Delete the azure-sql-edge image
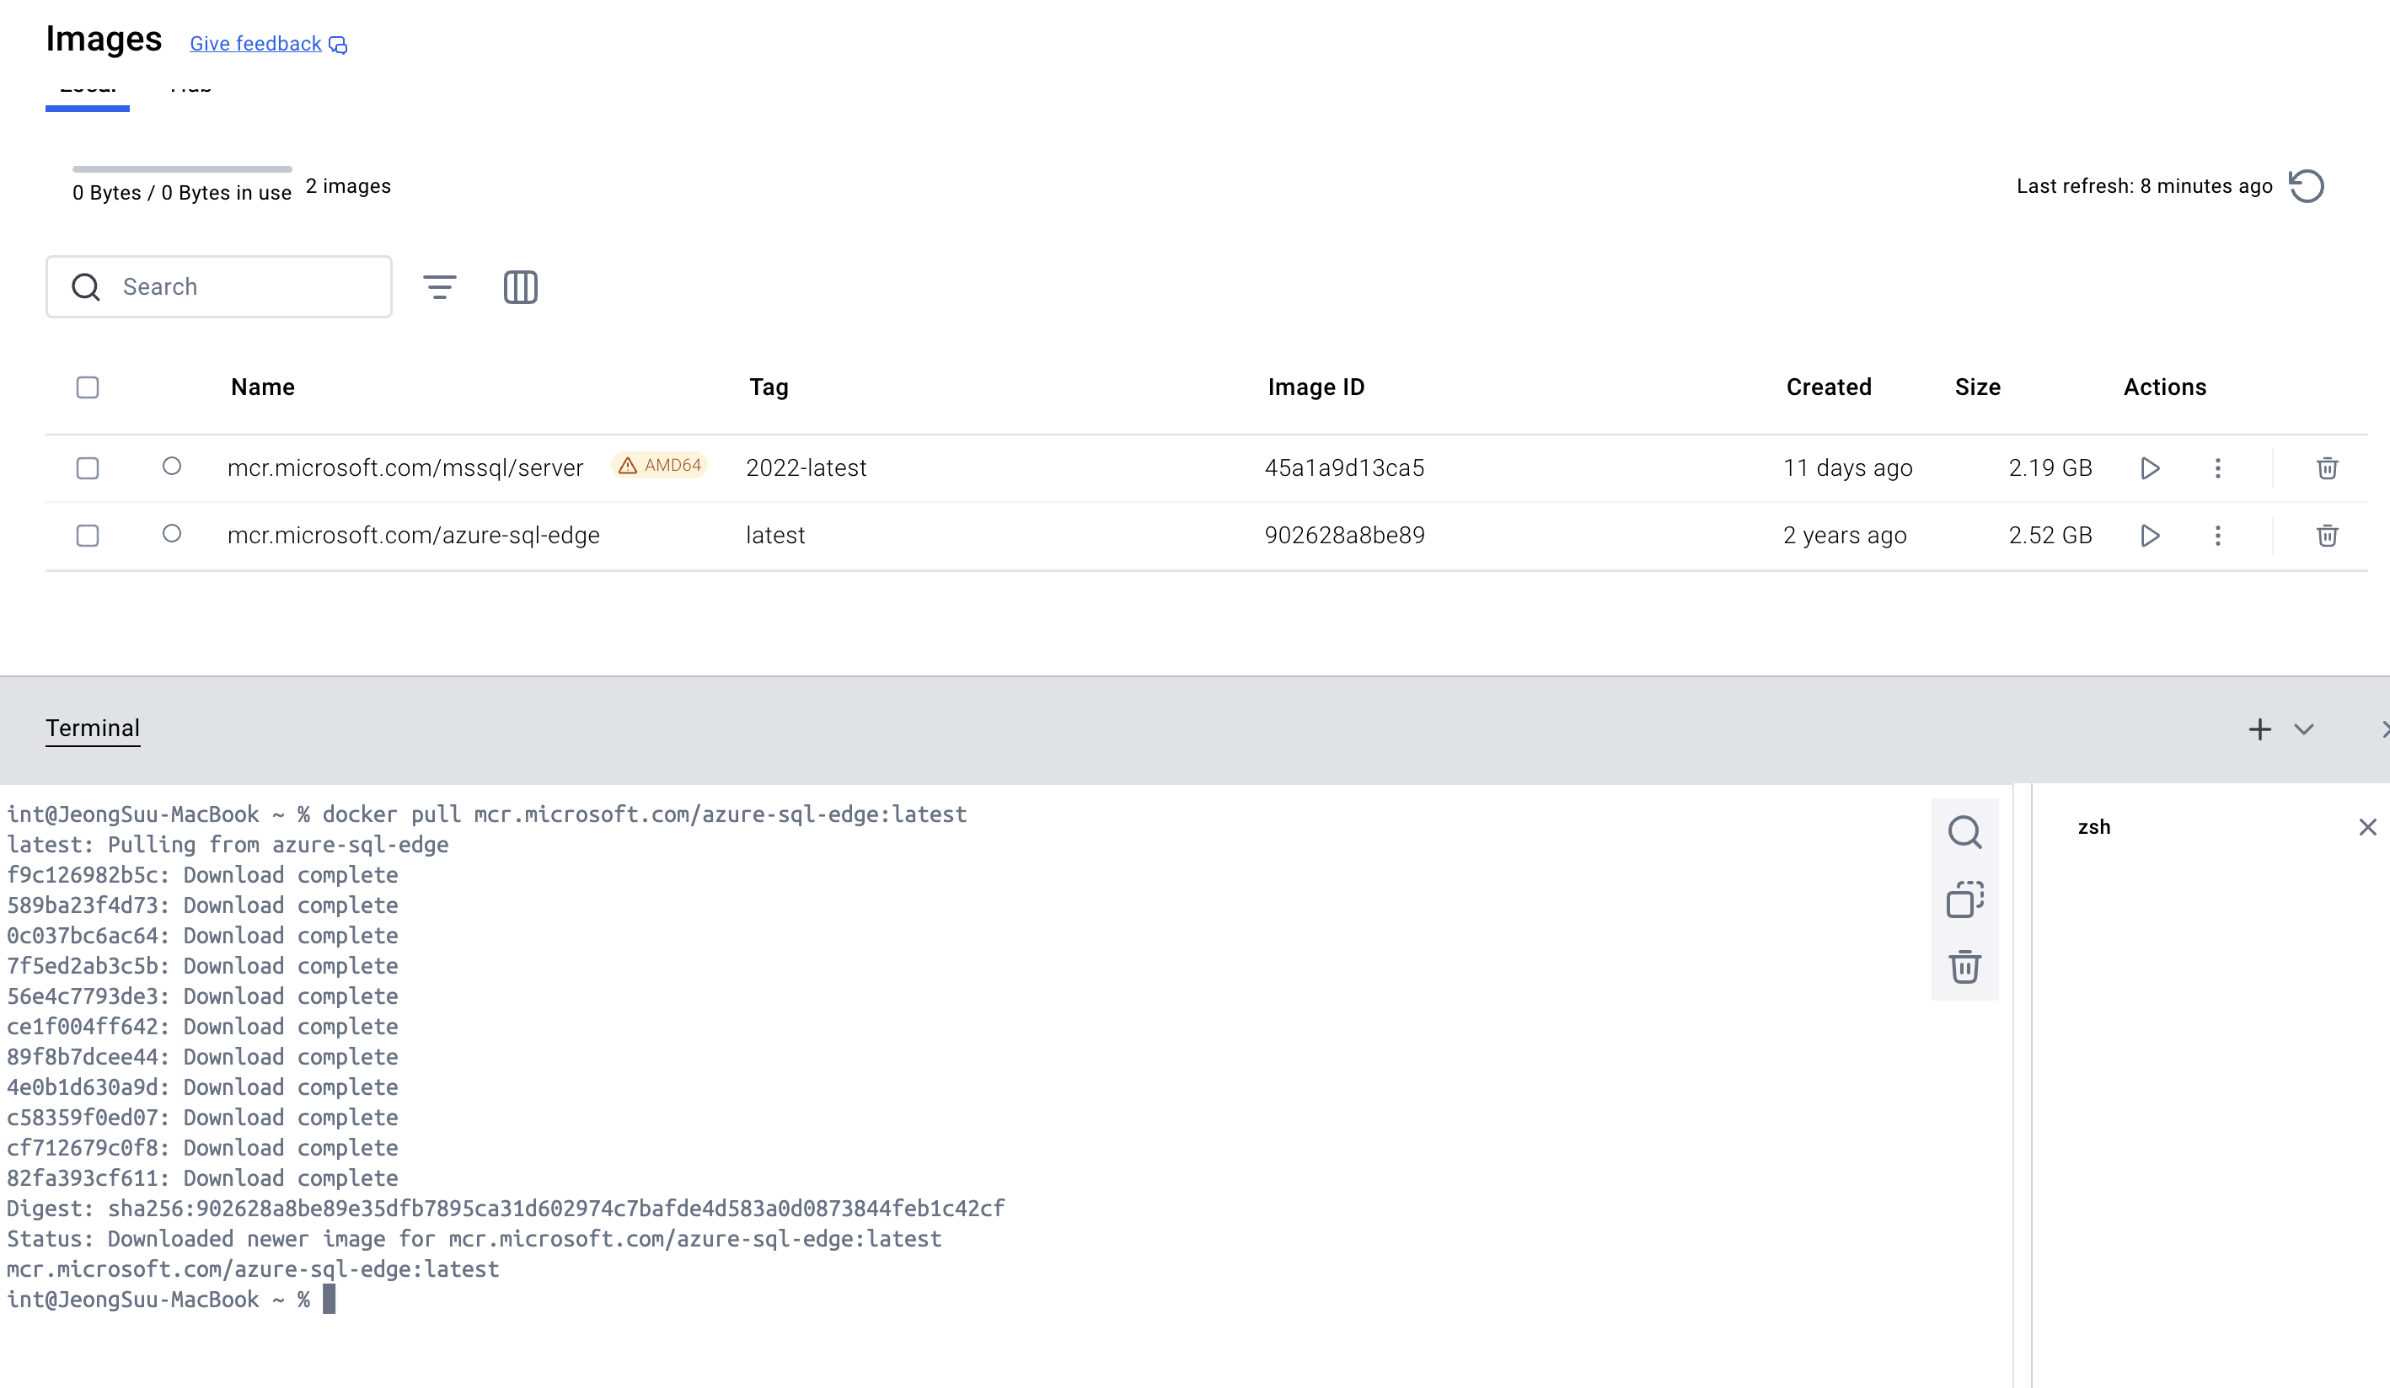This screenshot has width=2390, height=1388. tap(2327, 536)
